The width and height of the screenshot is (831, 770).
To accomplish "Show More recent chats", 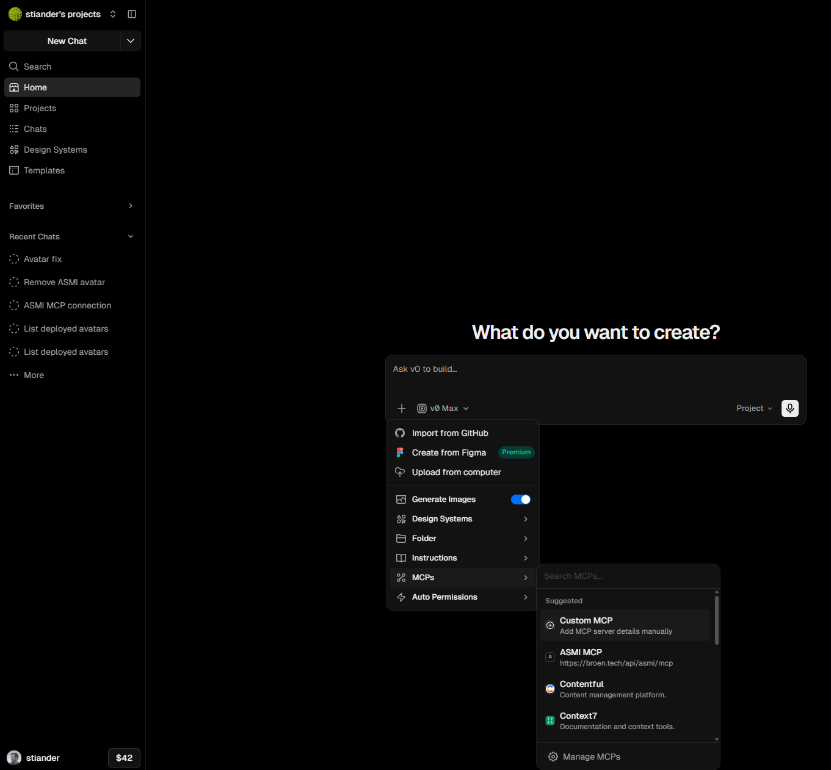I will (72, 375).
